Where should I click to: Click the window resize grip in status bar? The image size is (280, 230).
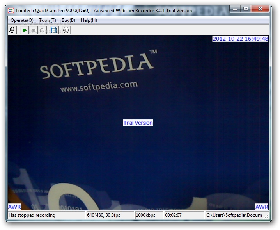pos(266,216)
